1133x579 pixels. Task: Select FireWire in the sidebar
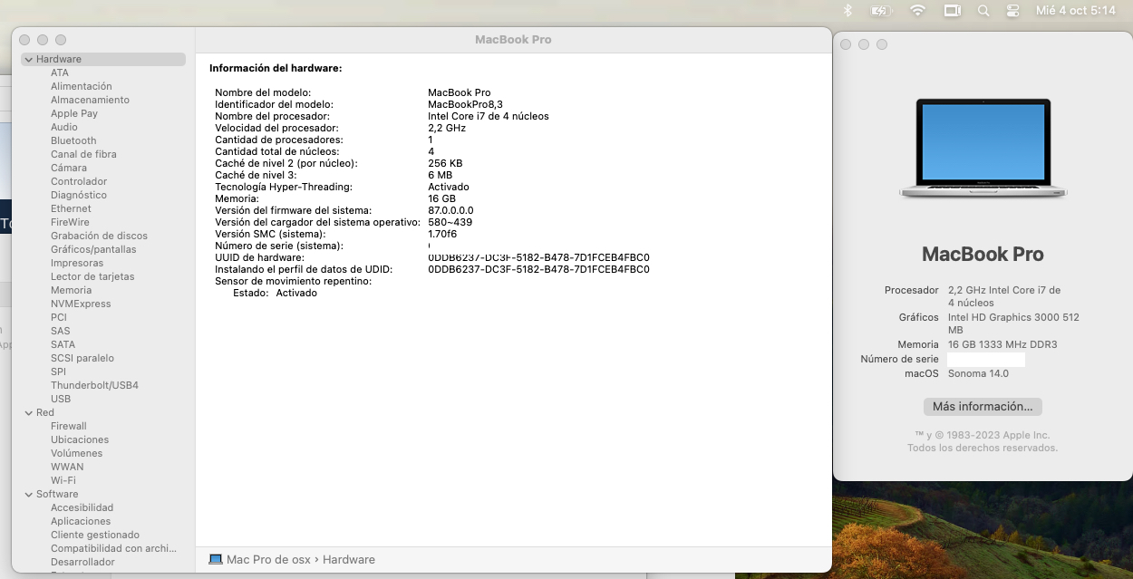point(70,222)
